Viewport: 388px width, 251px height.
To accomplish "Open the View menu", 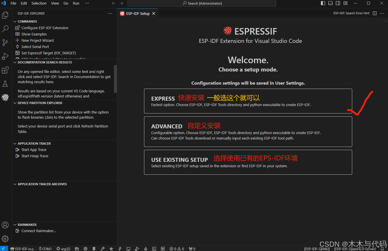I will tap(55, 3).
